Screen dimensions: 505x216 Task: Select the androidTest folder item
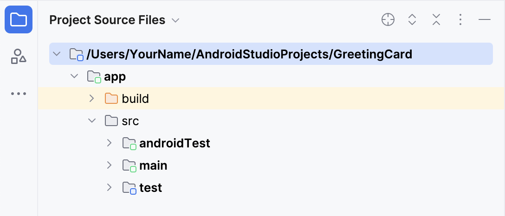[175, 143]
